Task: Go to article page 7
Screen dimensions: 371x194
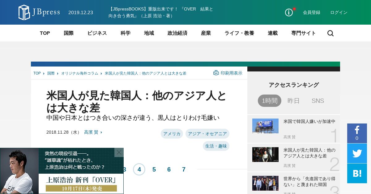Action: pos(184,169)
